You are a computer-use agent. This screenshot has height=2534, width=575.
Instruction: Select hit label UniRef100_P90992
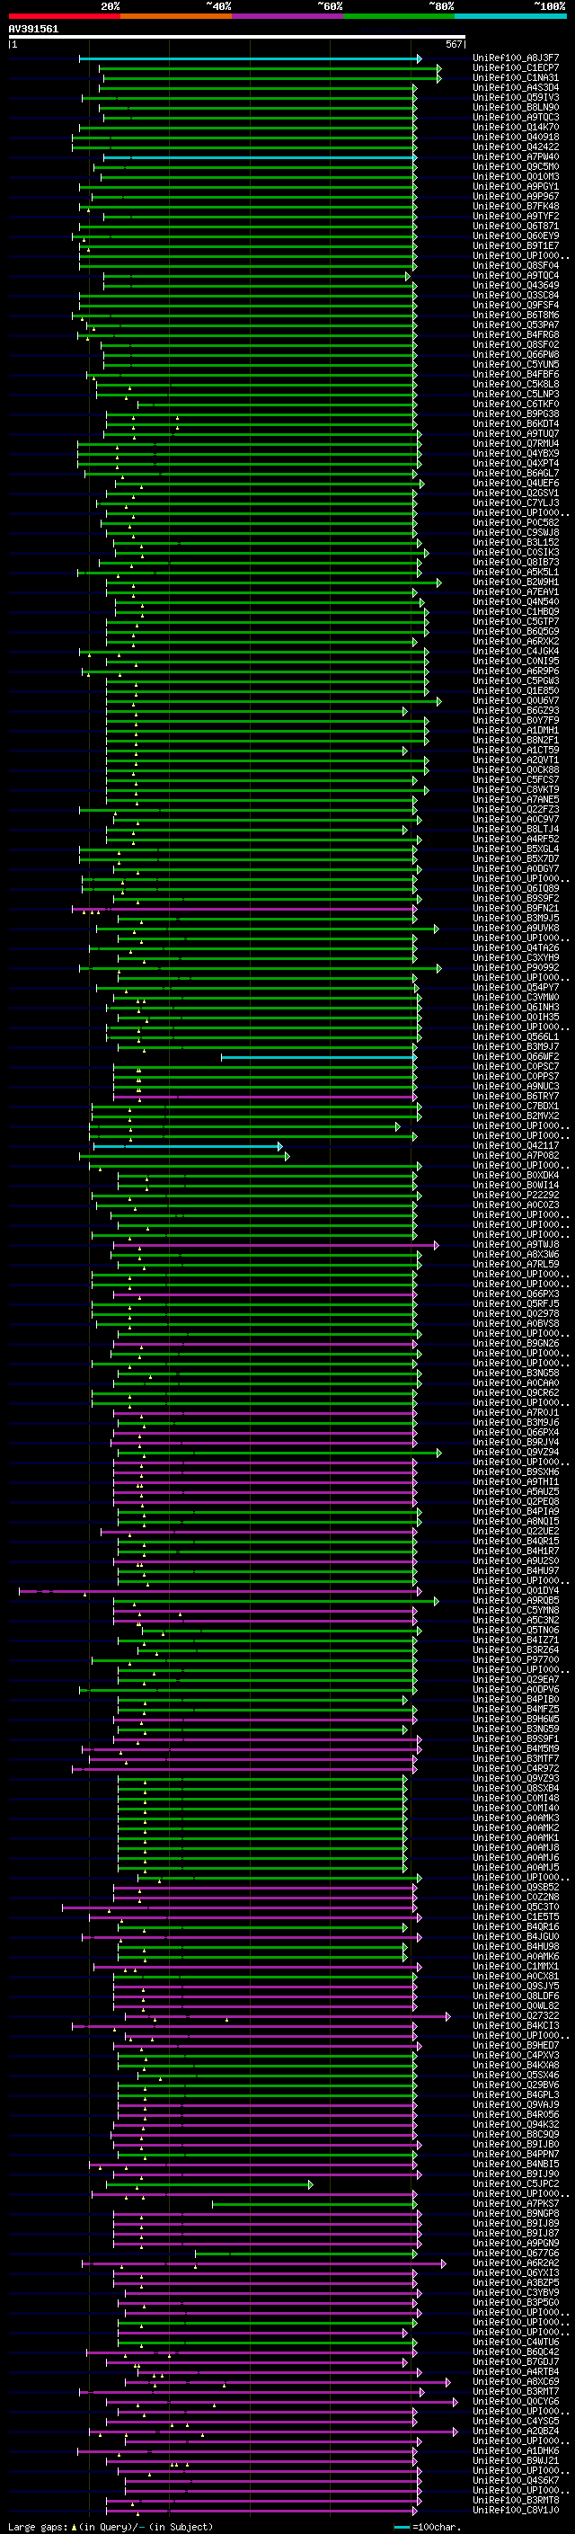point(516,968)
